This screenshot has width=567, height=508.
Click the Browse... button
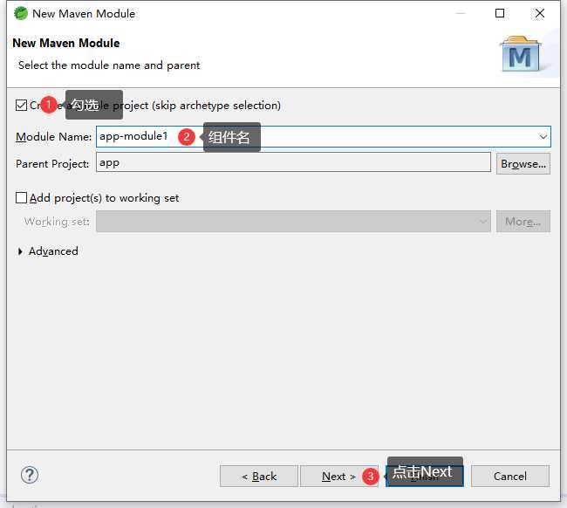[x=523, y=163]
